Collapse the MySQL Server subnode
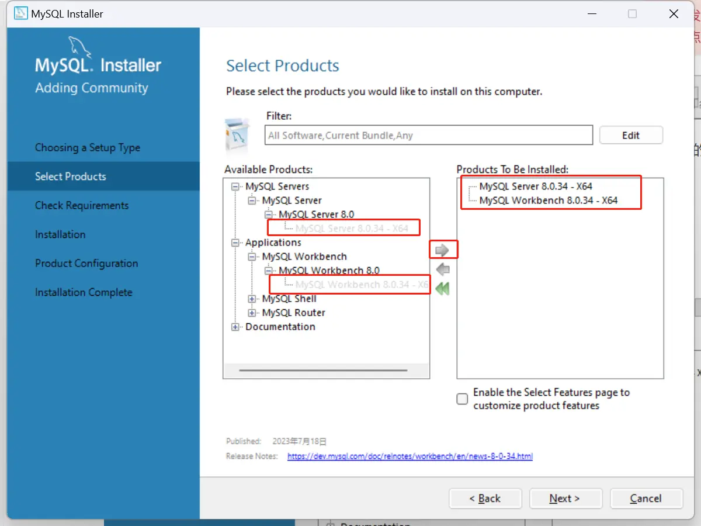This screenshot has height=526, width=701. tap(252, 200)
